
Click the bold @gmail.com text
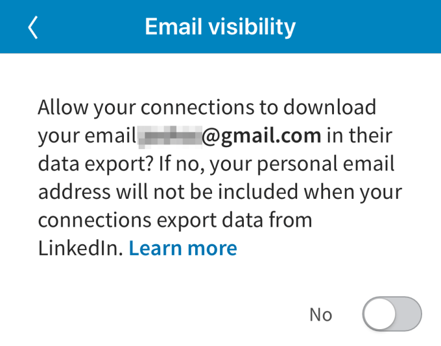262,135
